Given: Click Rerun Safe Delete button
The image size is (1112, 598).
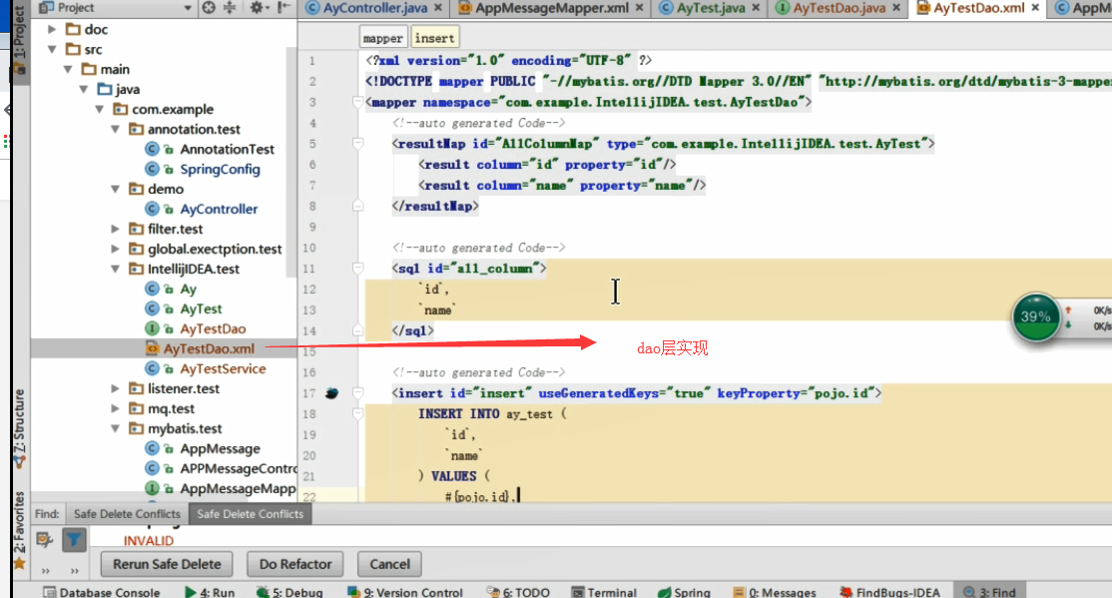Looking at the screenshot, I should (x=168, y=564).
